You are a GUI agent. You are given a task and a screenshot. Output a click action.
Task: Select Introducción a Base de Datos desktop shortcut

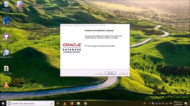point(20,6)
